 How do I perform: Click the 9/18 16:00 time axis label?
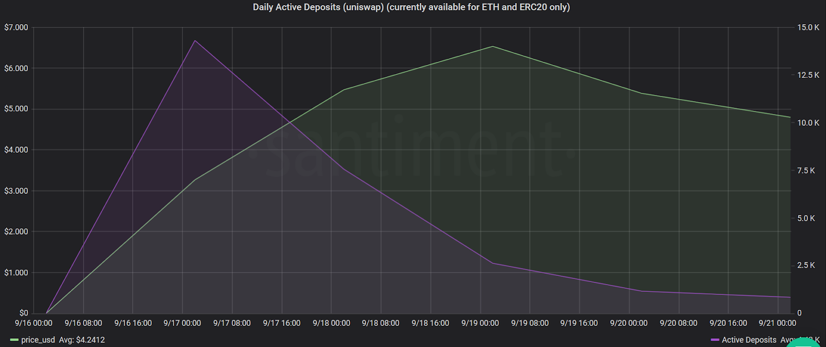pos(430,323)
